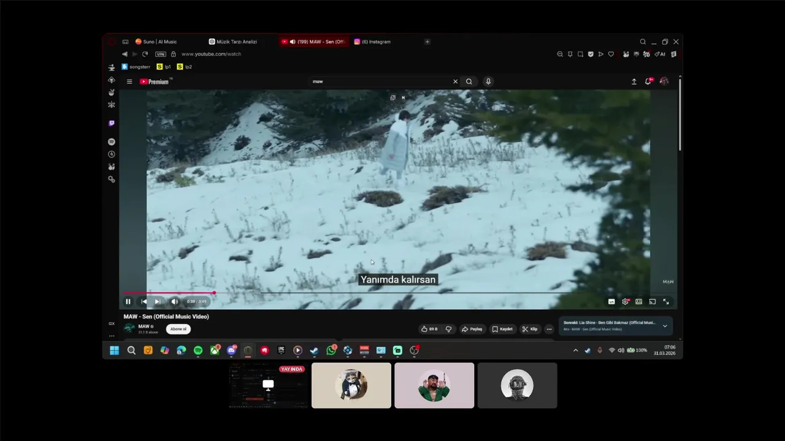Run search with magnifier button

[x=469, y=81]
